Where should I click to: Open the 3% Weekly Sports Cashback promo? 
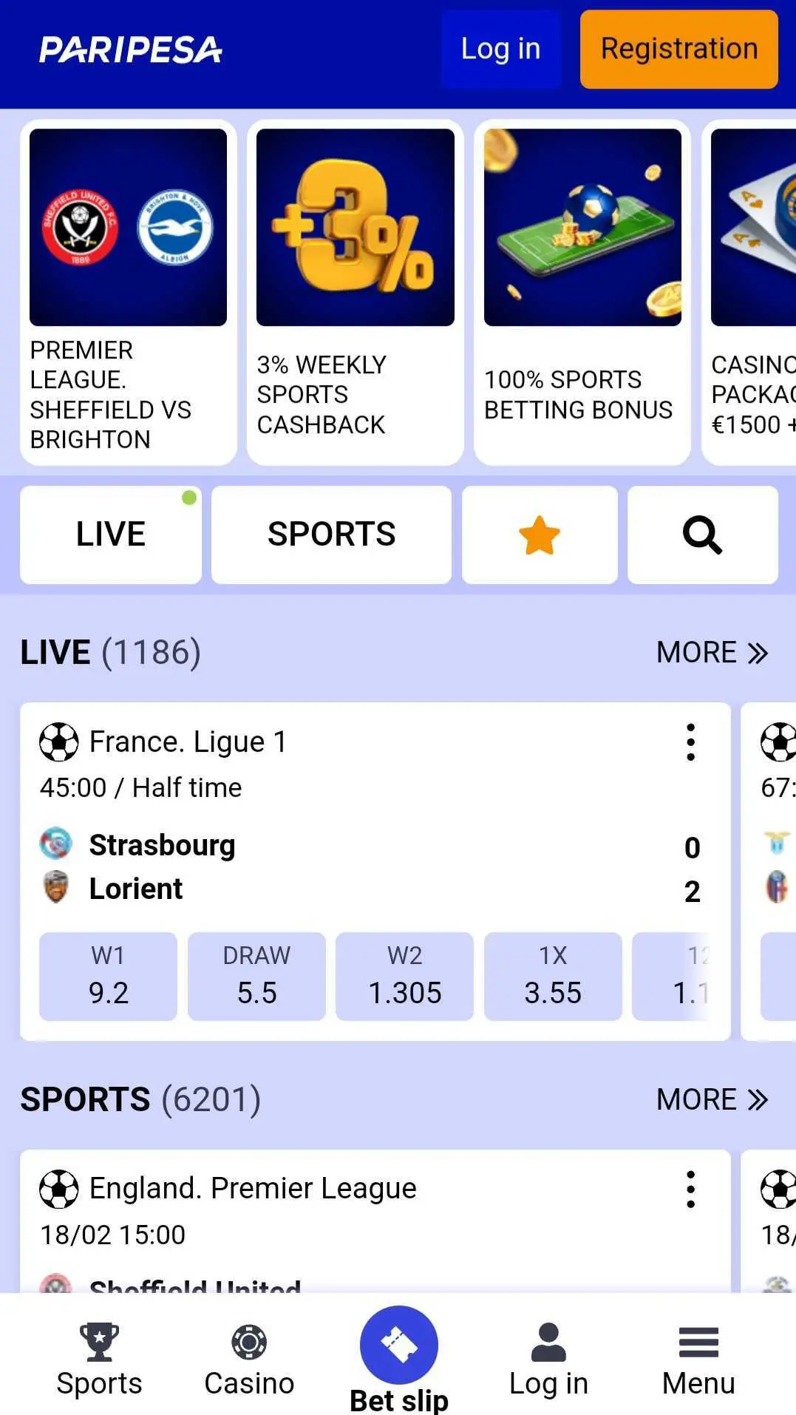pos(356,293)
